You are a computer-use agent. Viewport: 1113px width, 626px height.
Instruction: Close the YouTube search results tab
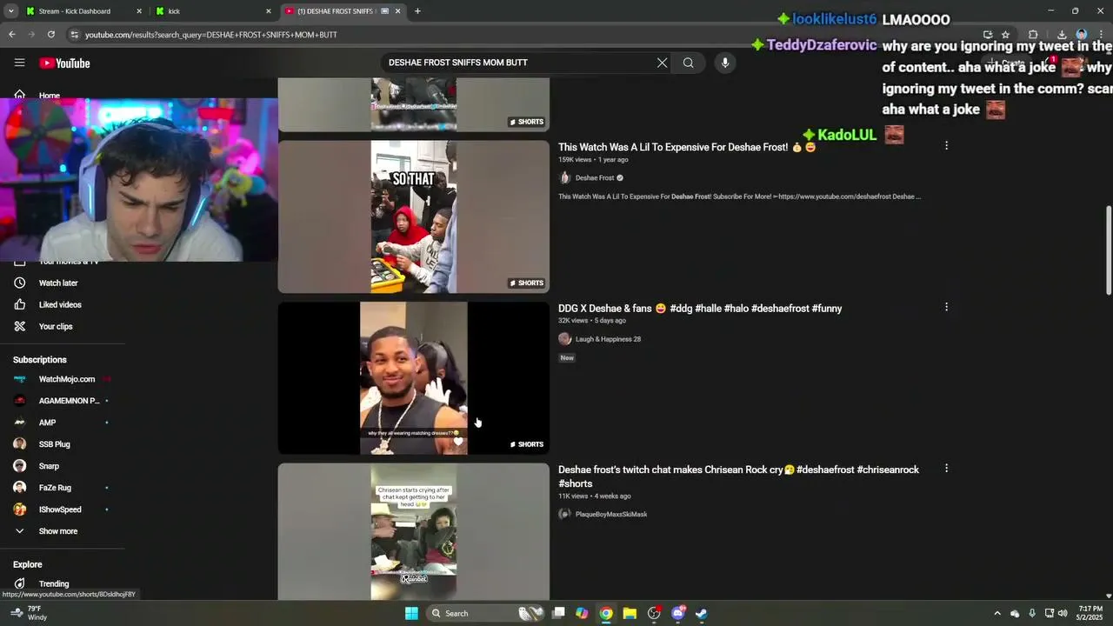pos(398,11)
